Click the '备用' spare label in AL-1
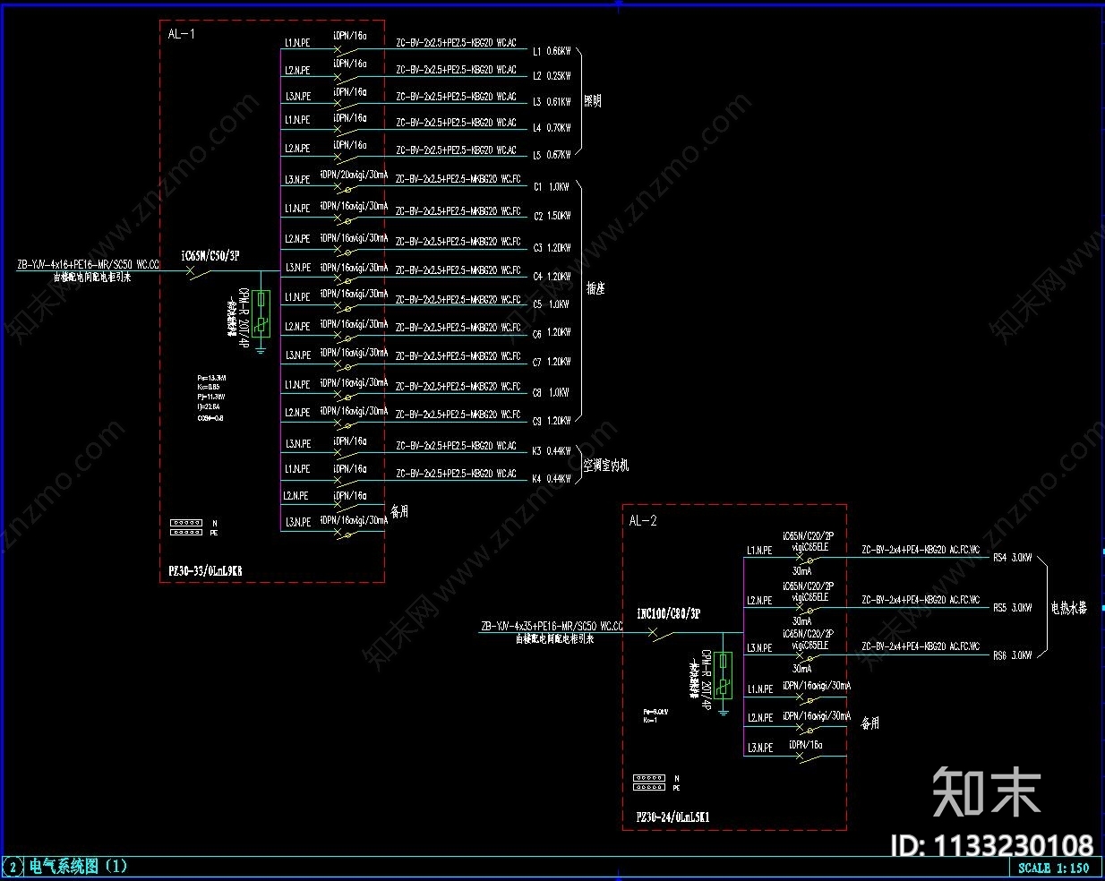 point(399,511)
